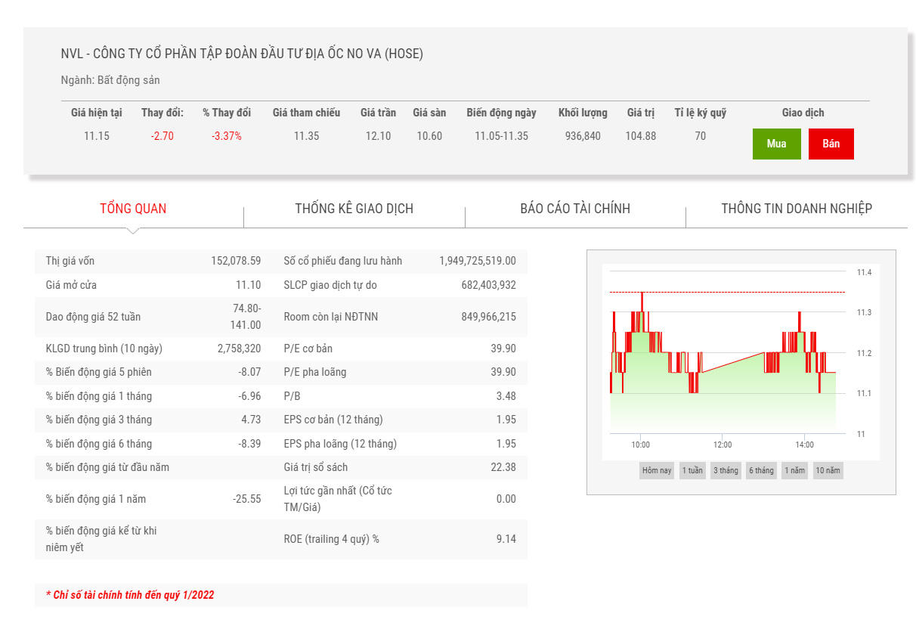Set the chart range to 1 năm
916x629 pixels.
794,470
